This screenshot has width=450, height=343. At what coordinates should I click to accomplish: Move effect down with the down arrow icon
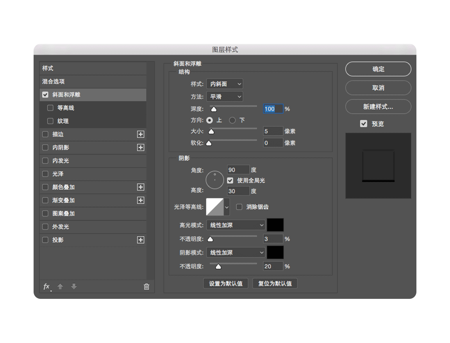(x=74, y=286)
